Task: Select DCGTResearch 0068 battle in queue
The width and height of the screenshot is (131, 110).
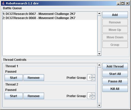Action: point(50,18)
